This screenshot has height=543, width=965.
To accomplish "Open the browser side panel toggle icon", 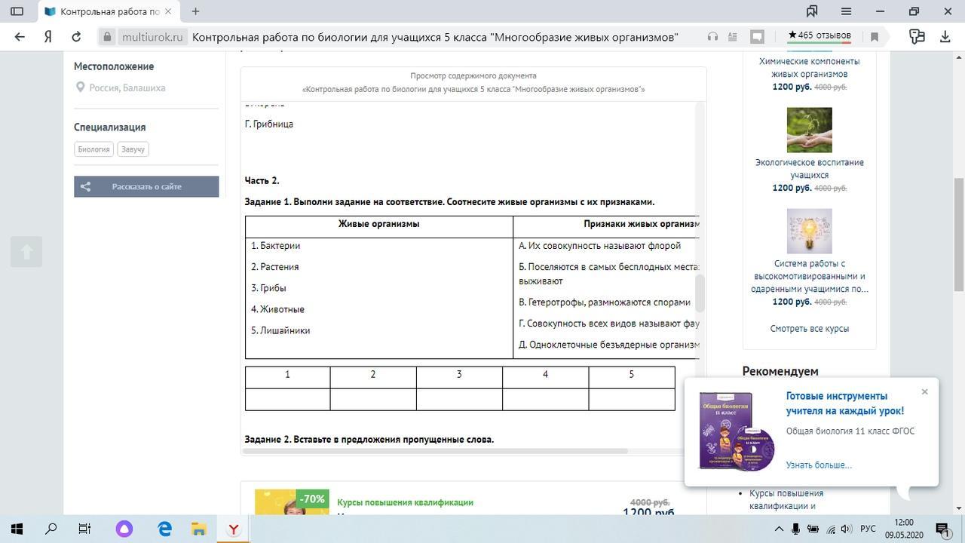I will point(17,11).
